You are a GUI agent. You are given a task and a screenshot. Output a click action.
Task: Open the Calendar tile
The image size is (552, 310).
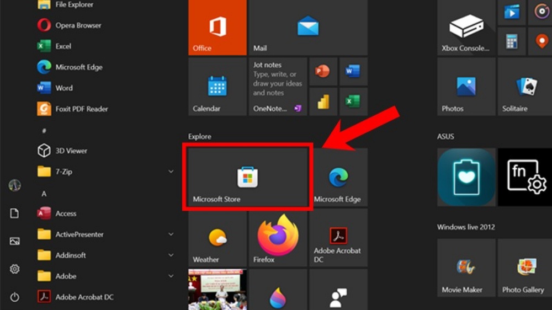point(217,87)
